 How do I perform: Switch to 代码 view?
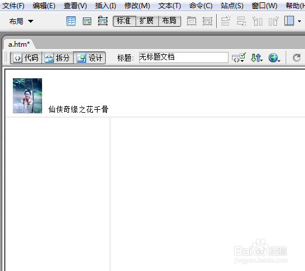(x=26, y=58)
